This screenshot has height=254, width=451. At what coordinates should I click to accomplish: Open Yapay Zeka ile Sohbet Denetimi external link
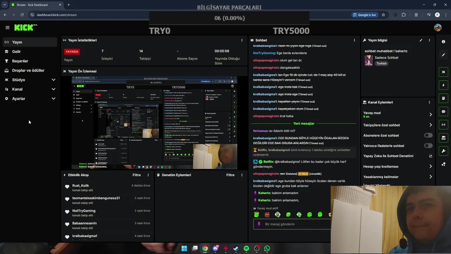pyautogui.click(x=431, y=156)
